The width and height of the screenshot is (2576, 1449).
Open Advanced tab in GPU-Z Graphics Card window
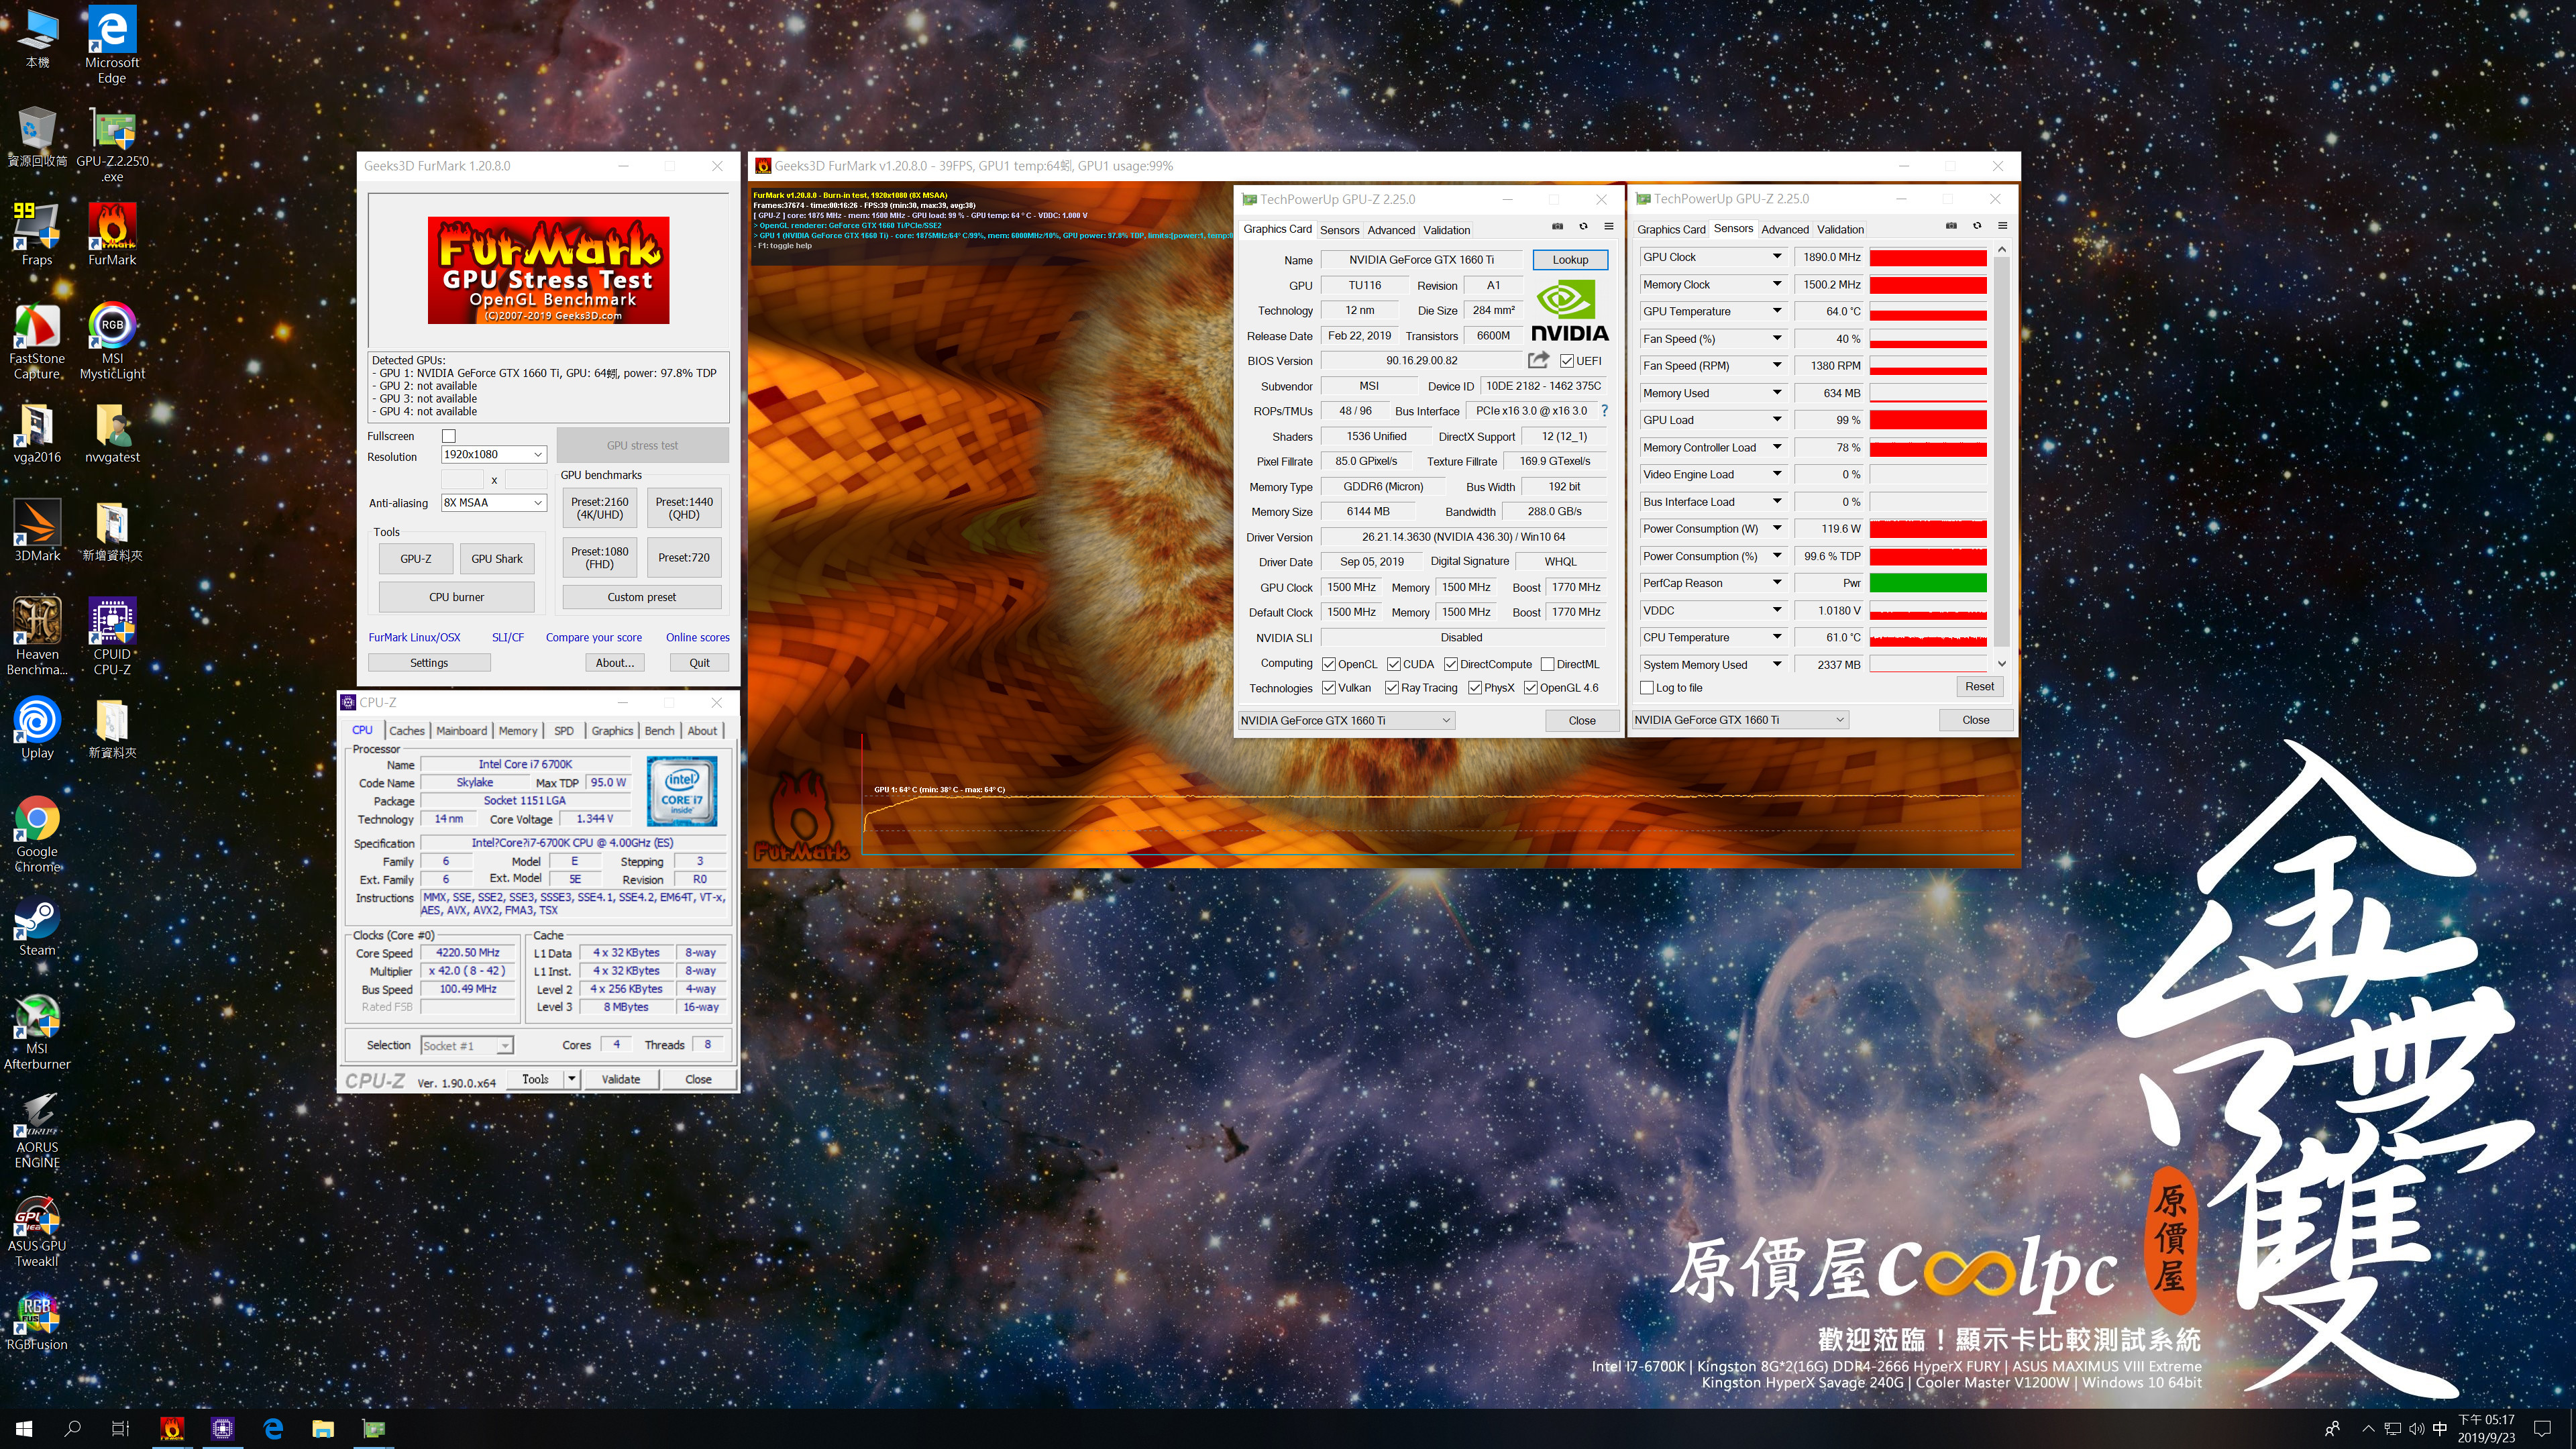coord(1391,230)
